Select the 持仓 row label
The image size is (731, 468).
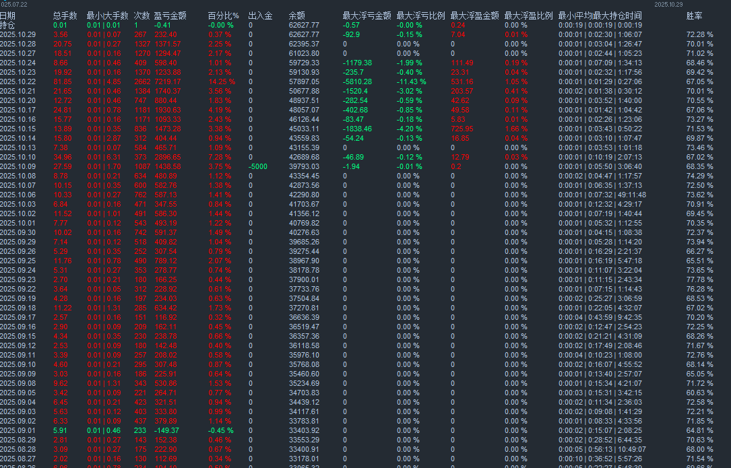point(7,25)
